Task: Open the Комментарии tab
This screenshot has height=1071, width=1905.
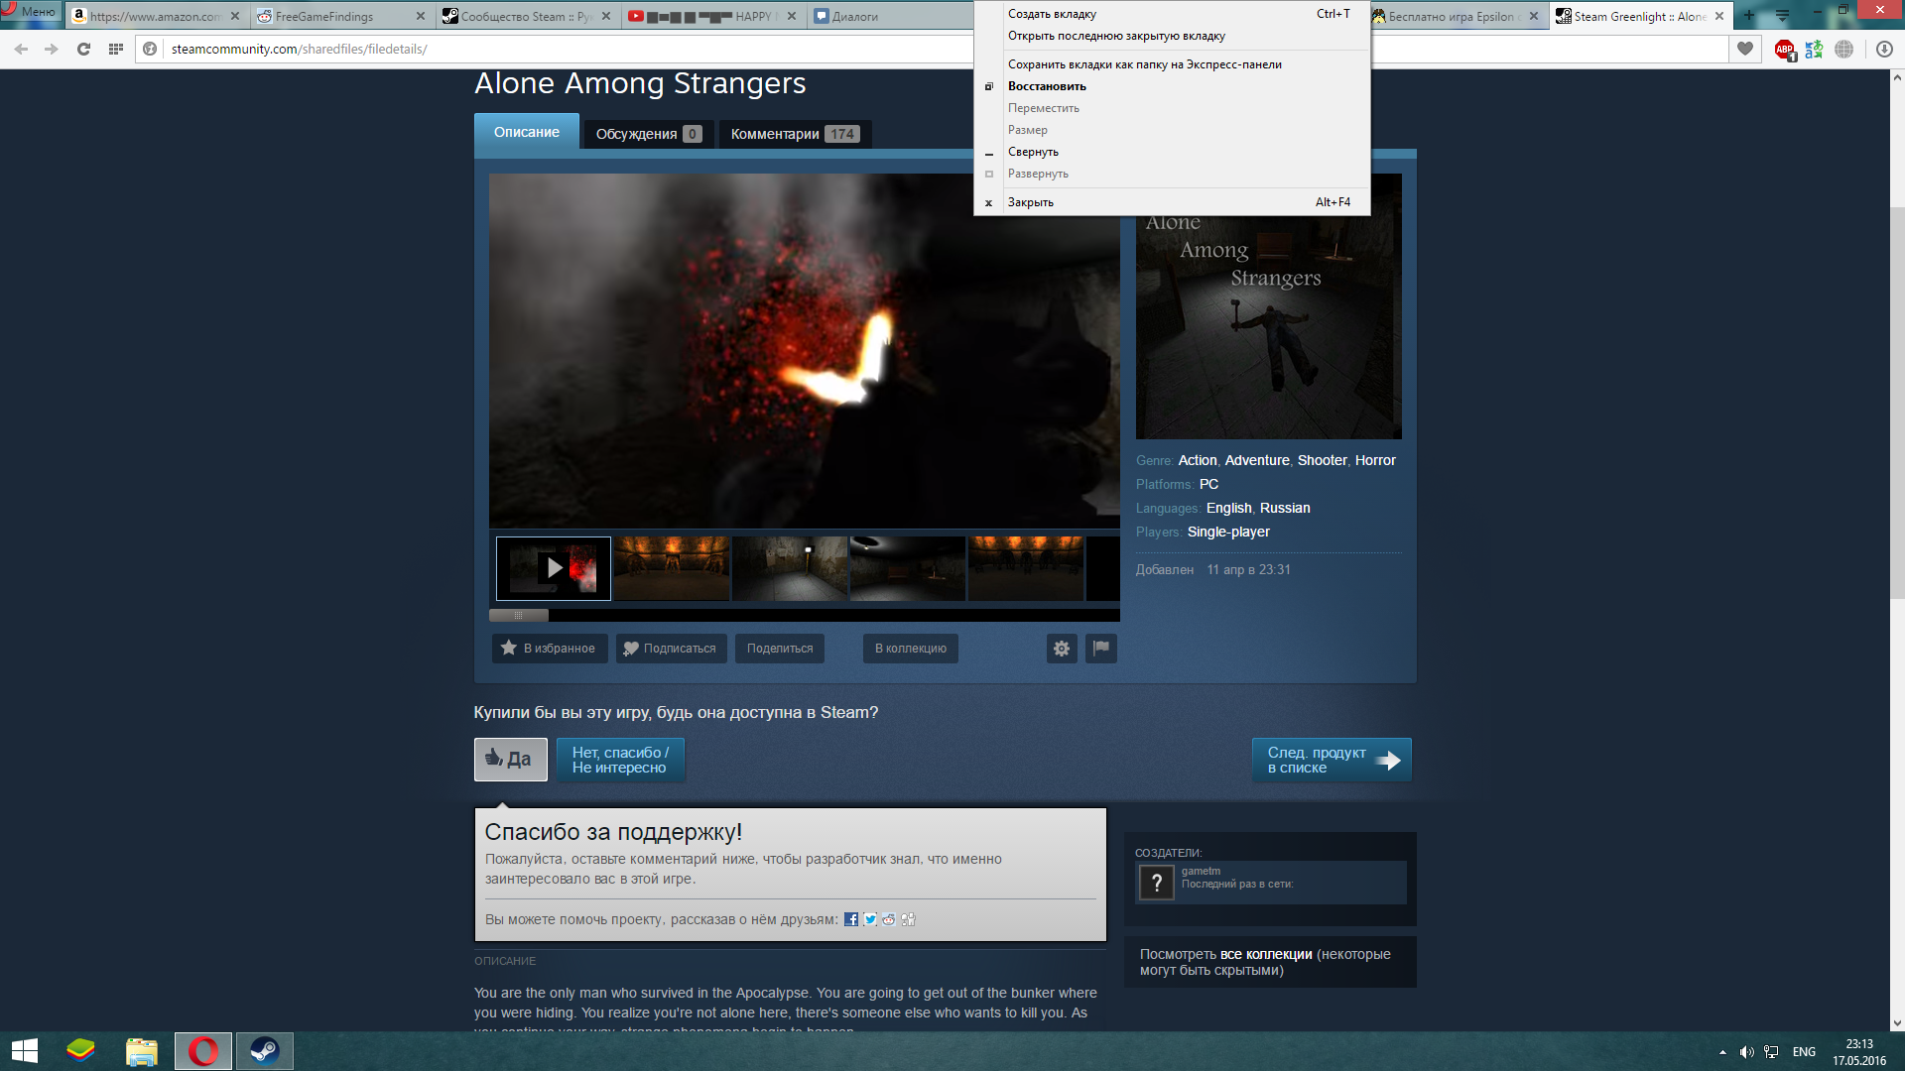Action: click(x=795, y=134)
